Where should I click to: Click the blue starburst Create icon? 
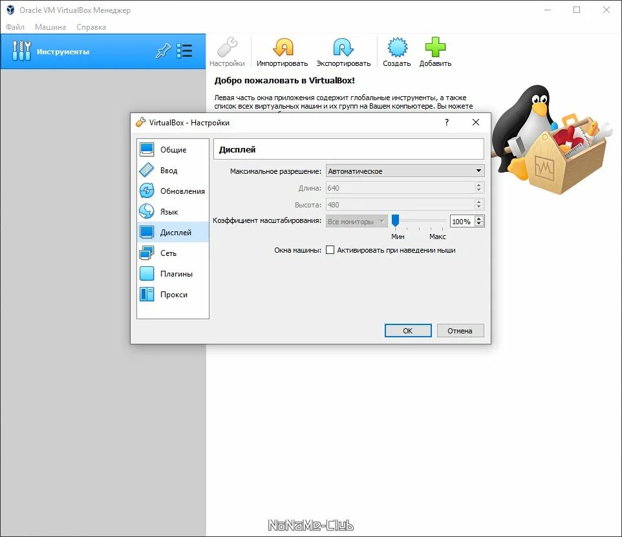click(397, 47)
